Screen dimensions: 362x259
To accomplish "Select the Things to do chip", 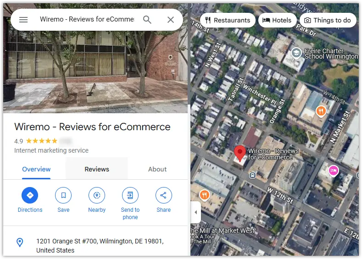I will point(328,20).
